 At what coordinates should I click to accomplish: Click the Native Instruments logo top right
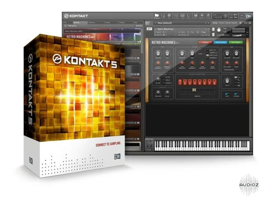coord(249,16)
